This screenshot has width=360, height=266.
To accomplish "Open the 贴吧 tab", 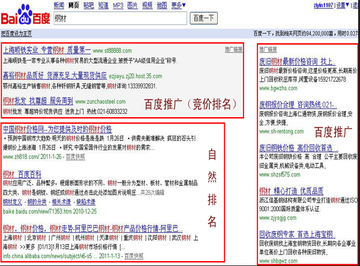I will click(88, 5).
